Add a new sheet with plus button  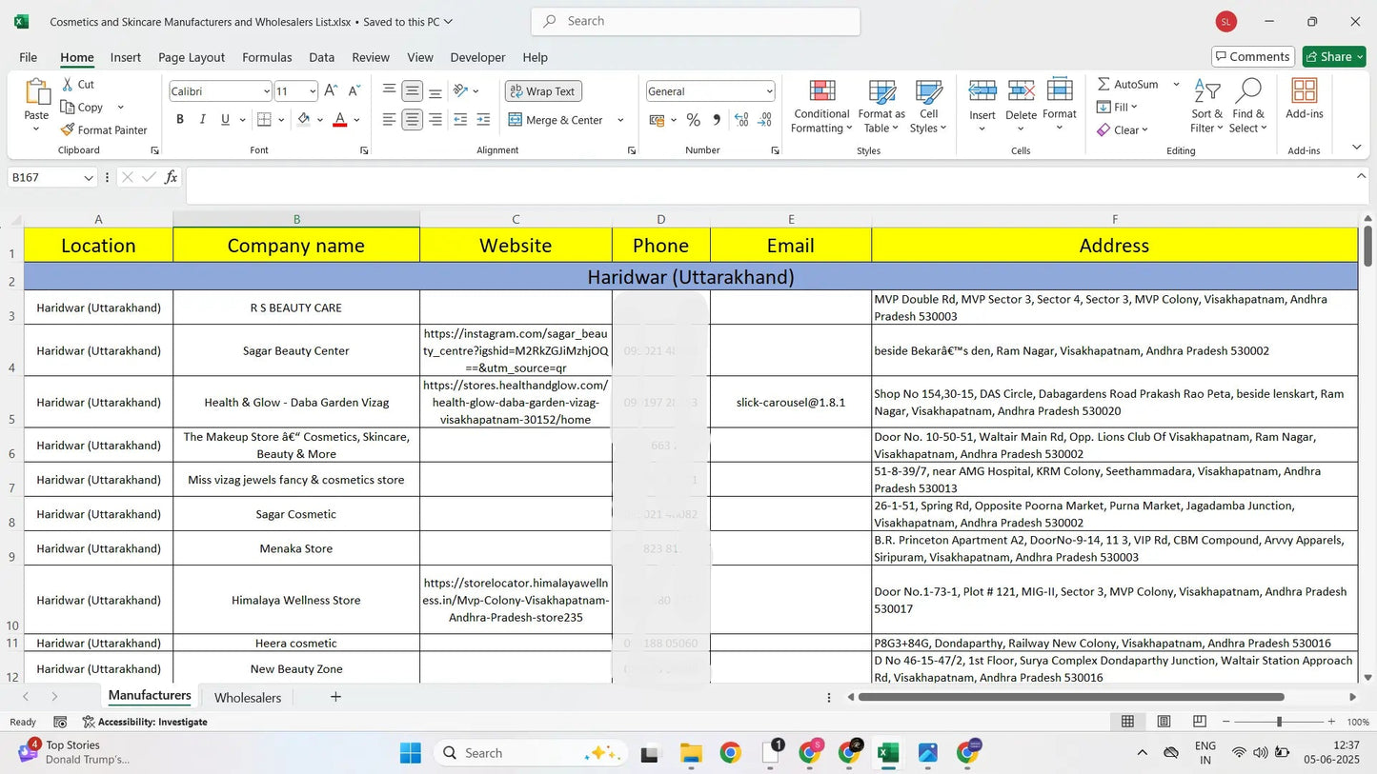point(335,697)
